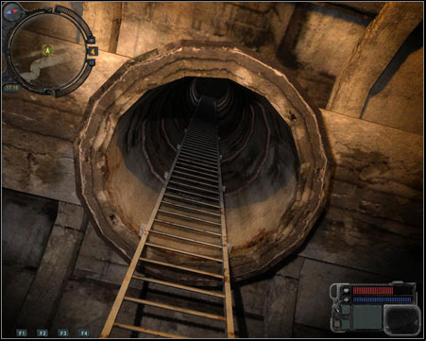Click the small indicator below the contacts counter
The height and width of the screenshot is (341, 426).
click(x=92, y=62)
